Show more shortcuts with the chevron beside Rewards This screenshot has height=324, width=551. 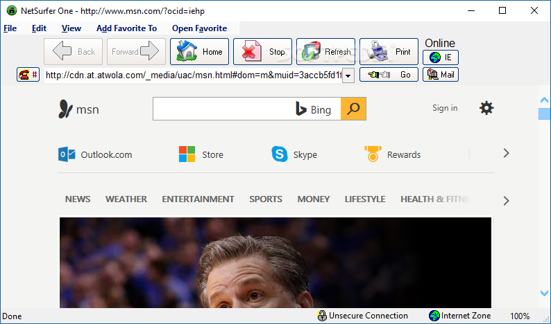[x=506, y=153]
